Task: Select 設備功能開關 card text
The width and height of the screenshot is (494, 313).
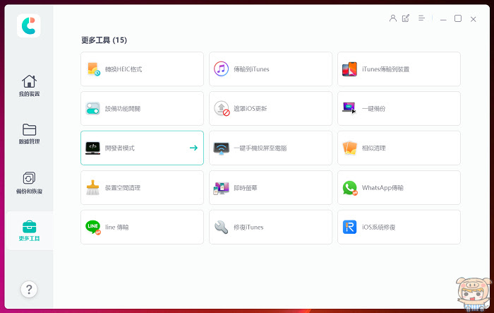Action: tap(123, 109)
